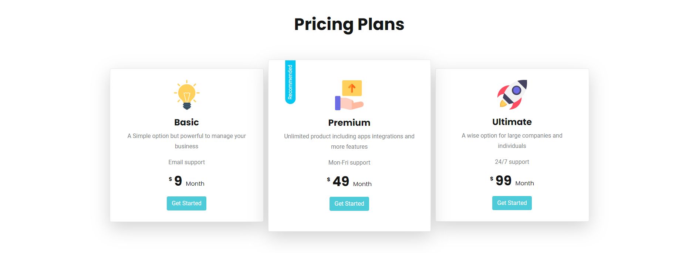Click the lightbulb icon on Basic plan

(187, 95)
